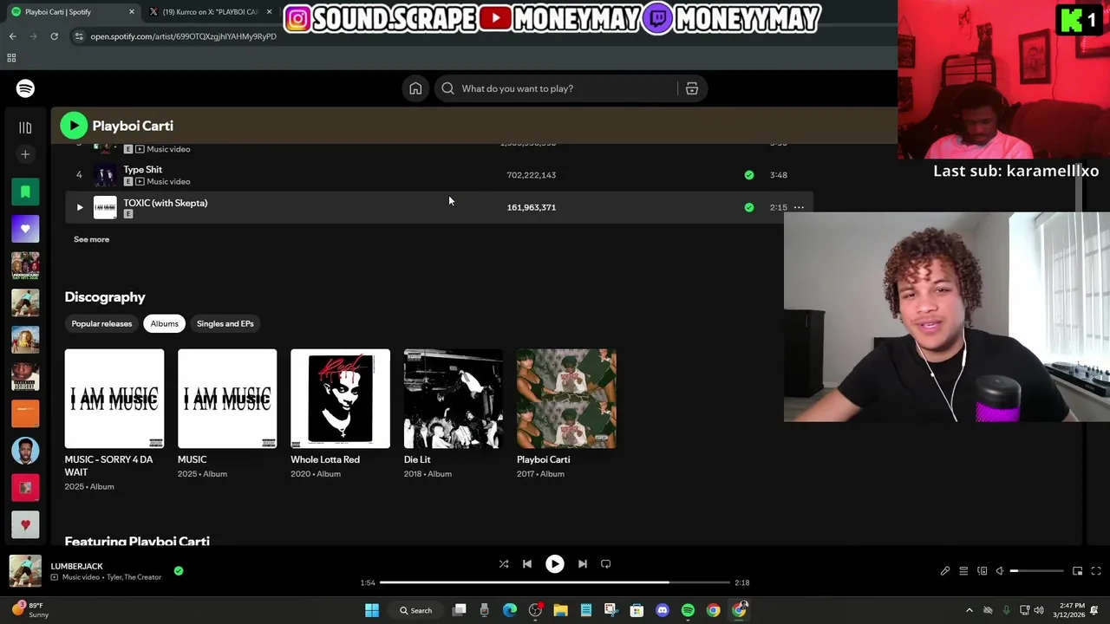
Task: Open the orange playlist in sidebar
Action: [25, 413]
